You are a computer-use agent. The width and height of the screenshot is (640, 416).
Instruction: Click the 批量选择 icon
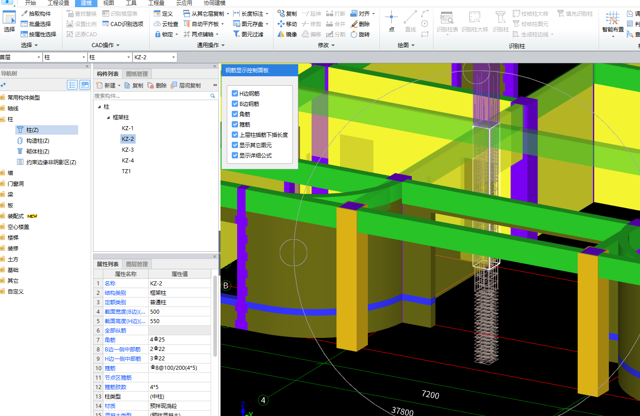pos(24,24)
